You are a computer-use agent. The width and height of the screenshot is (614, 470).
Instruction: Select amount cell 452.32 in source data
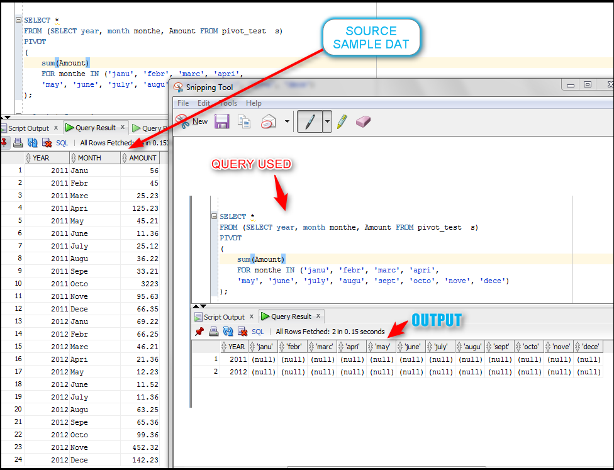[140, 447]
